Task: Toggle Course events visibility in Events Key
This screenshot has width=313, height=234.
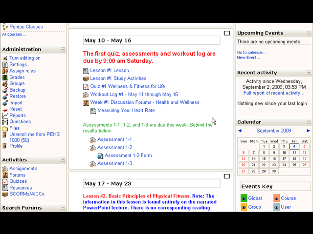Action: pos(276,198)
